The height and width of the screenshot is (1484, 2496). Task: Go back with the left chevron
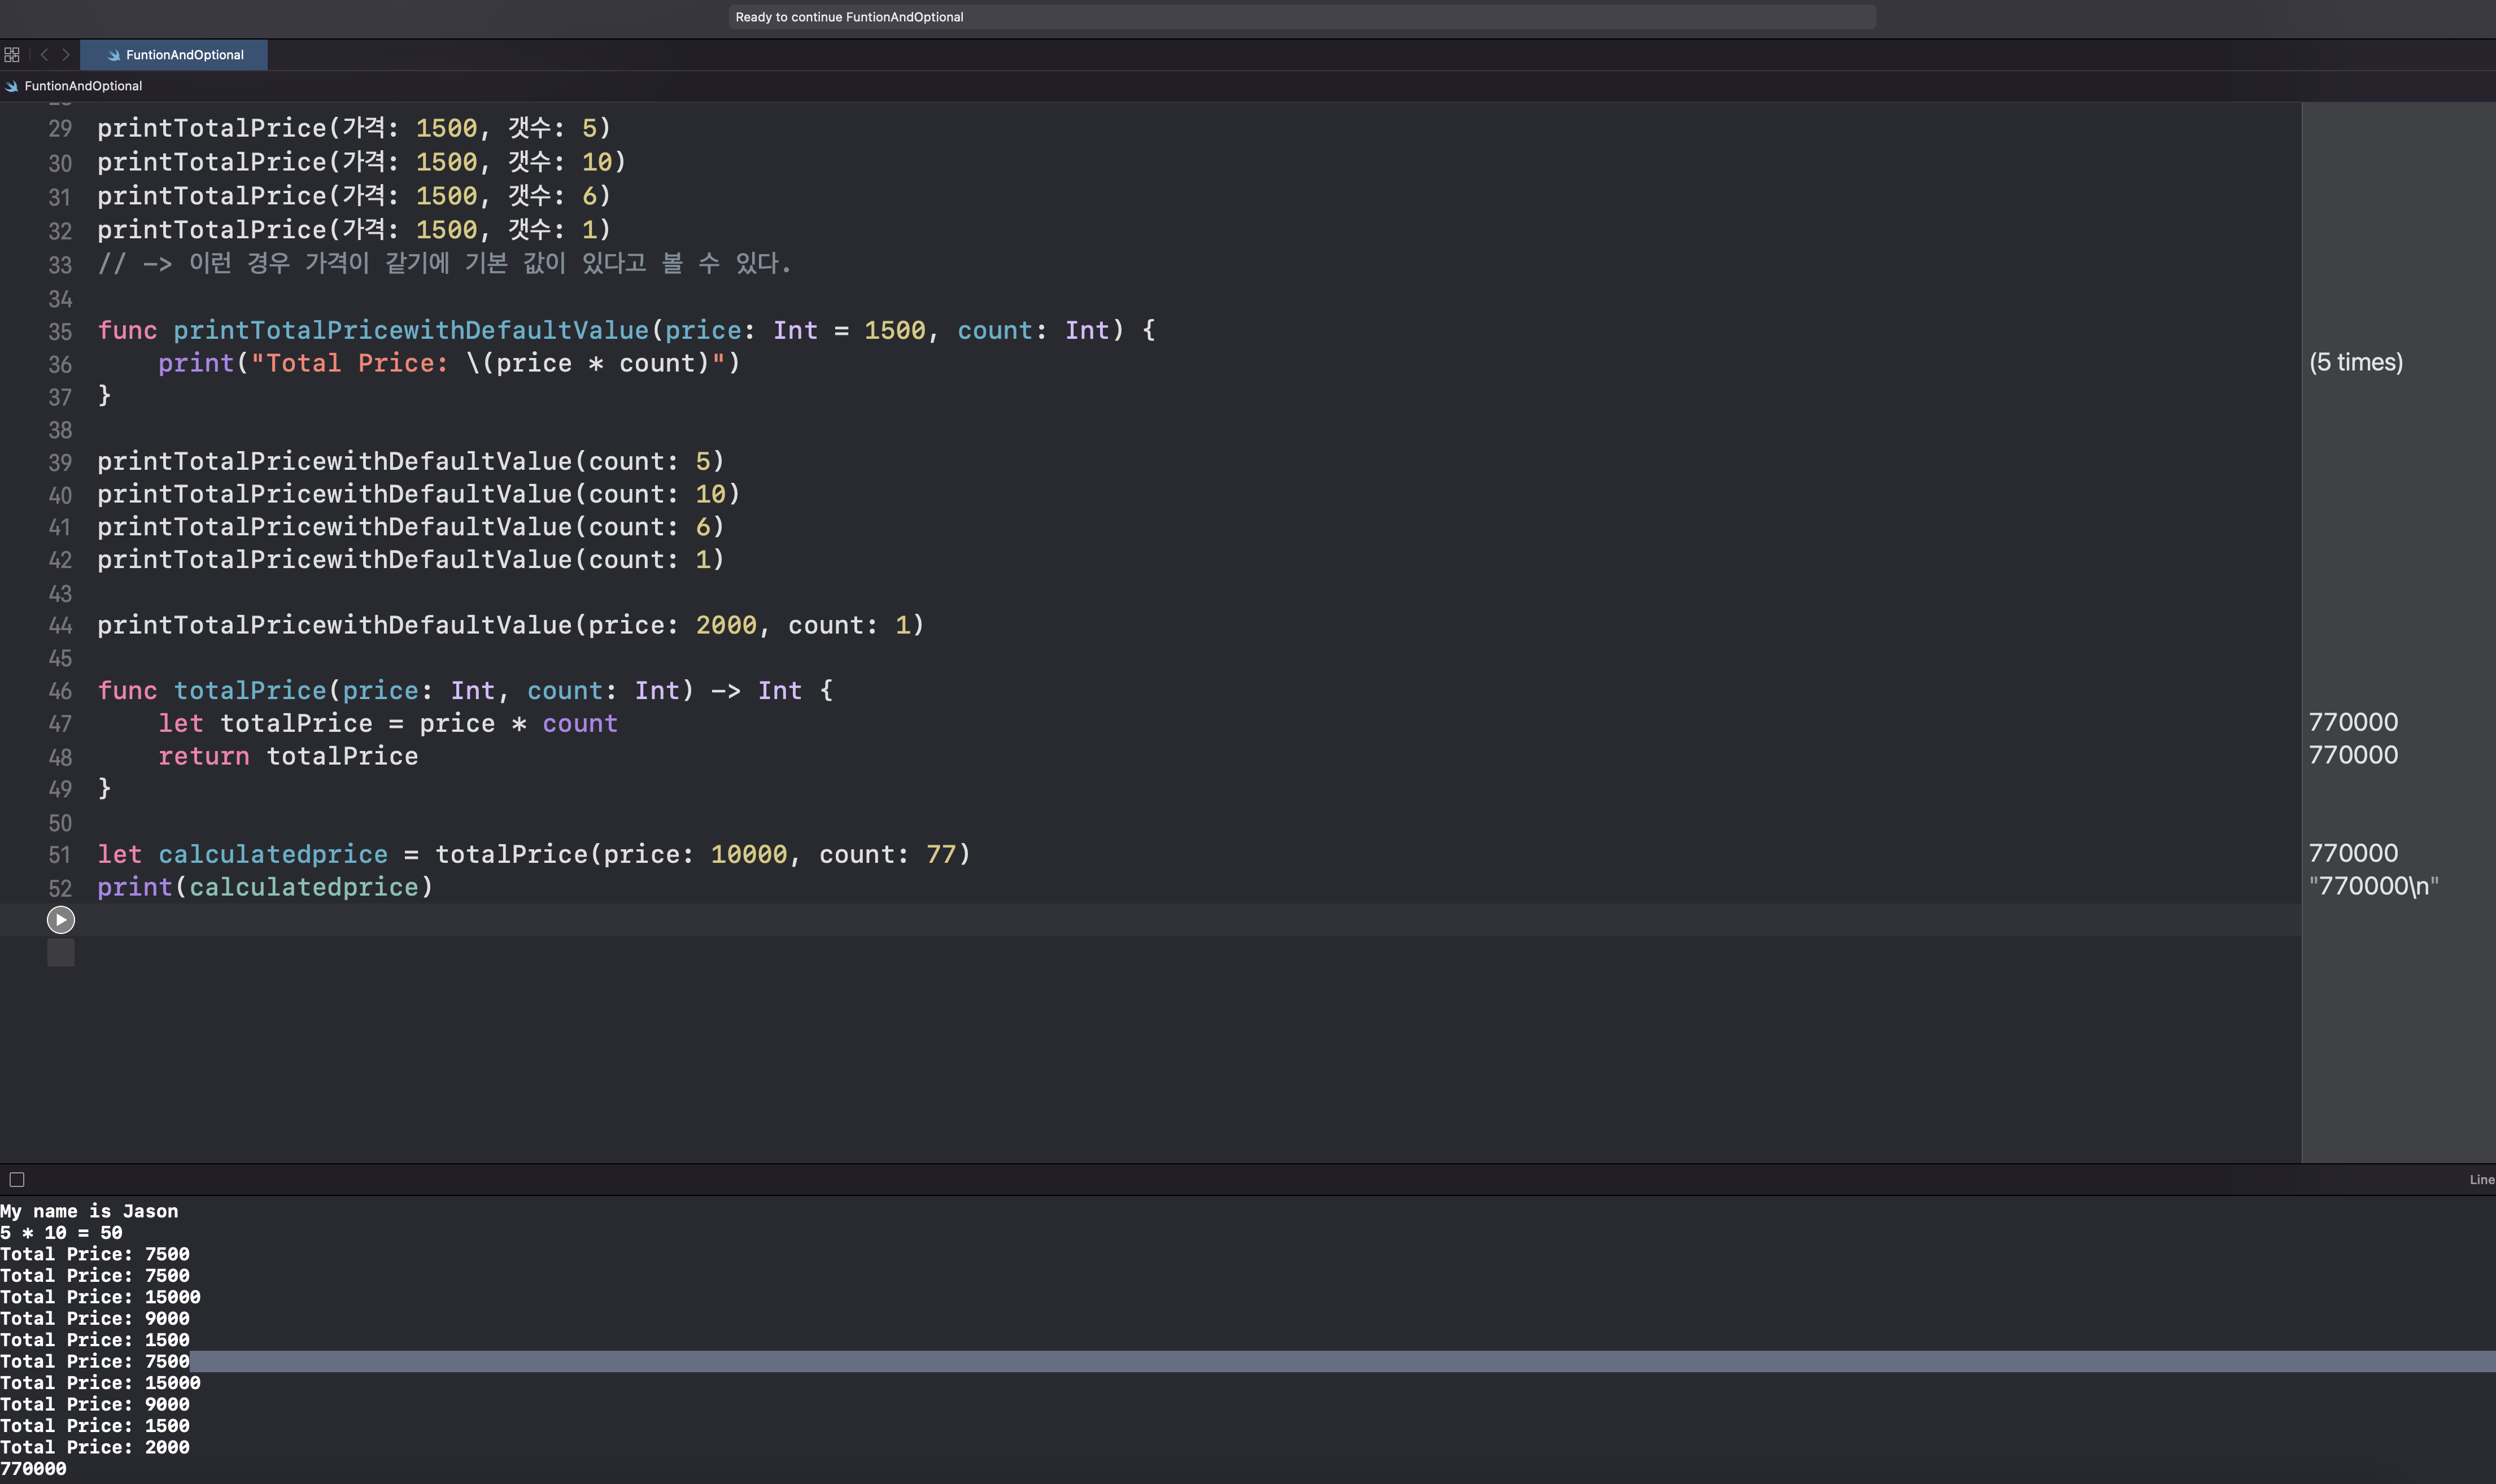click(x=44, y=55)
